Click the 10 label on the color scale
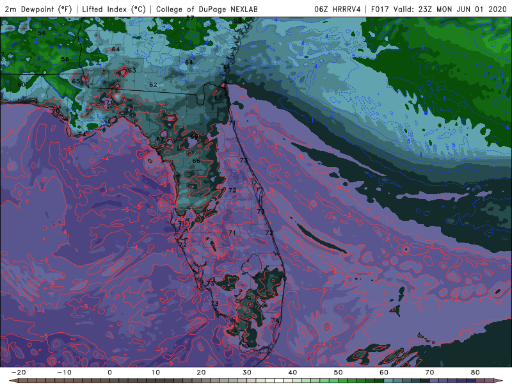512x384 pixels. pos(156,372)
